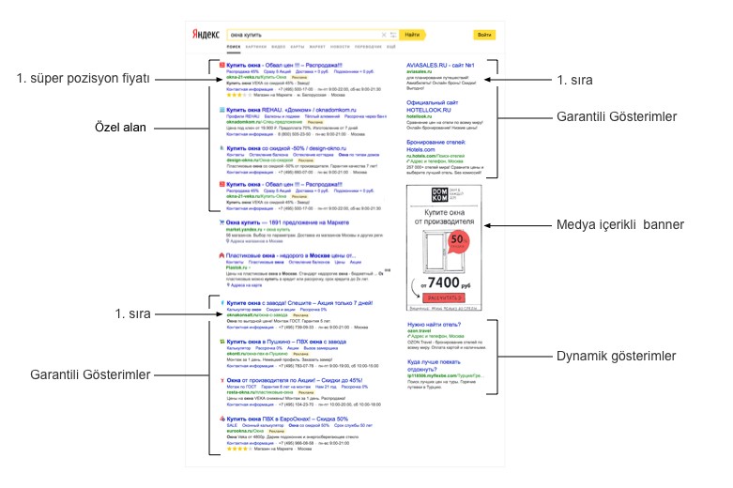Viewport: 733px width, 488px height.
Task: Click Профили REHAU sitelink
Action: click(x=243, y=116)
